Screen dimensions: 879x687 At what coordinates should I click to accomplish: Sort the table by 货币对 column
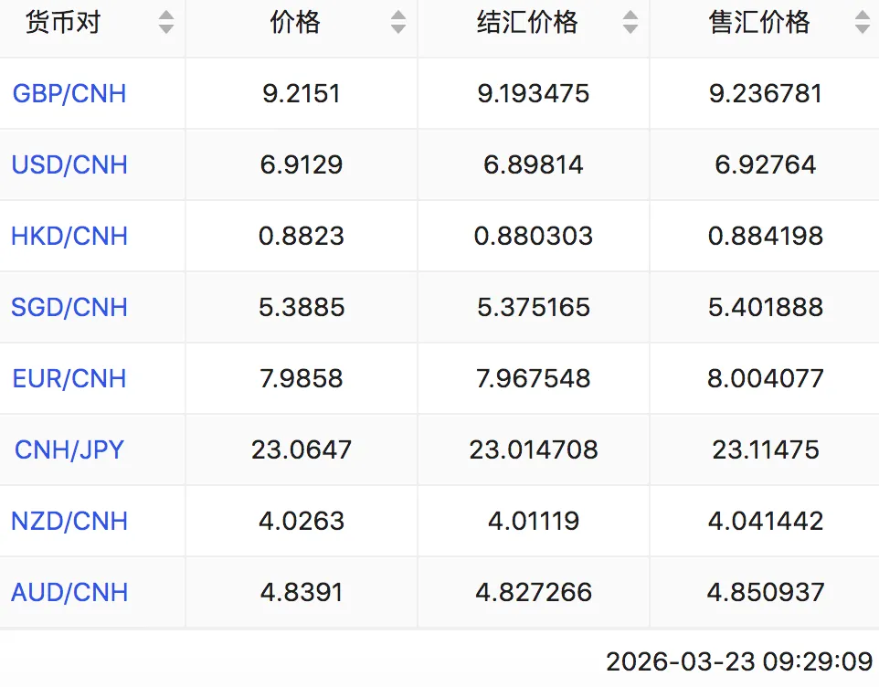[166, 22]
